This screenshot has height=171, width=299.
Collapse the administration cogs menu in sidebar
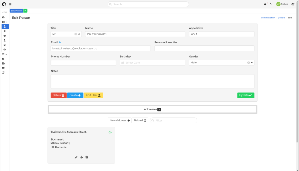coord(4,22)
